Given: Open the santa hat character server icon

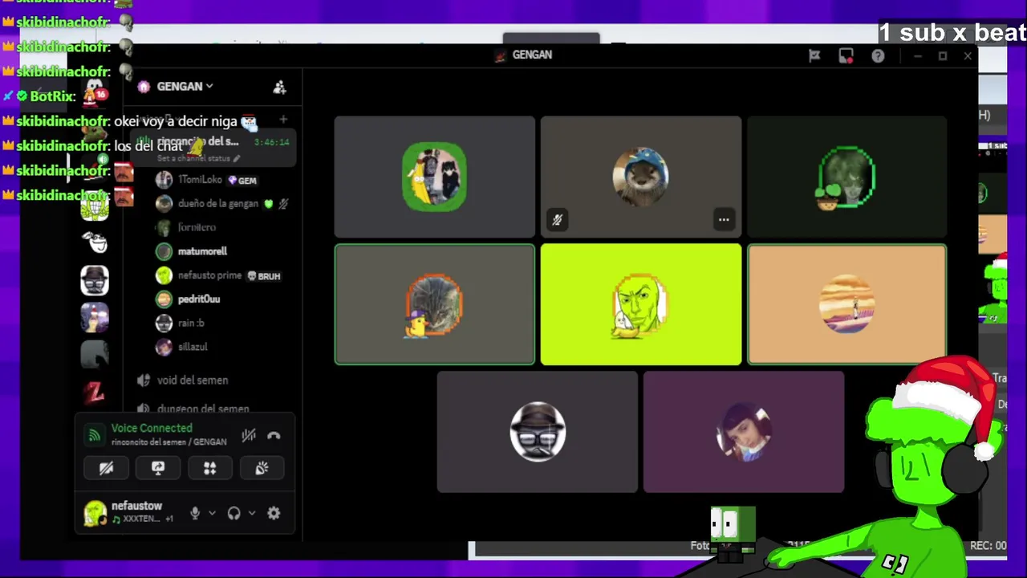Looking at the screenshot, I should click(95, 317).
